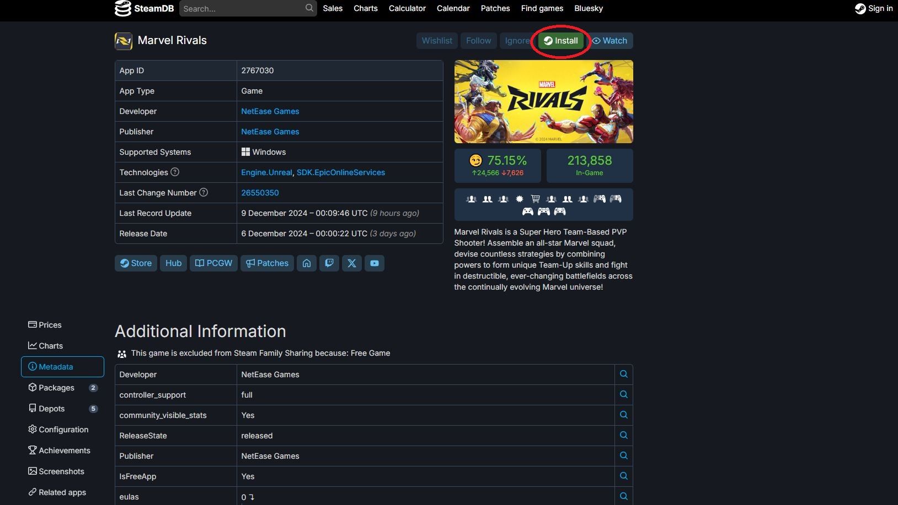This screenshot has width=898, height=505.
Task: Focus the SteamDB search input field
Action: tap(243, 9)
